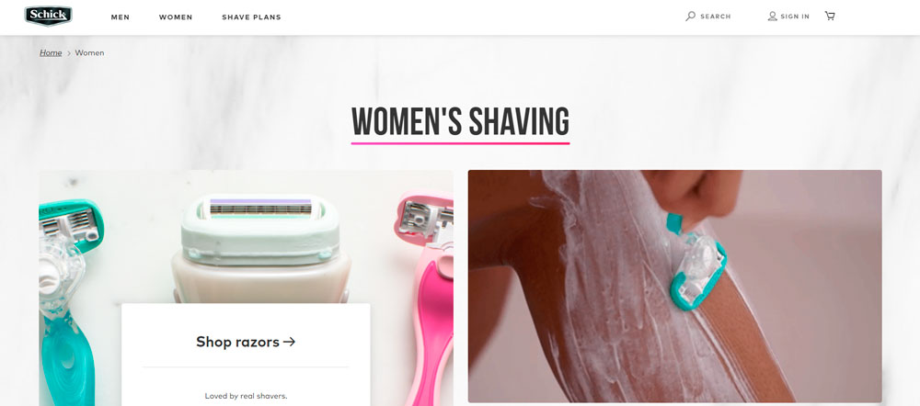The width and height of the screenshot is (920, 406).
Task: Click the arrow beside Shop razors
Action: click(x=289, y=342)
